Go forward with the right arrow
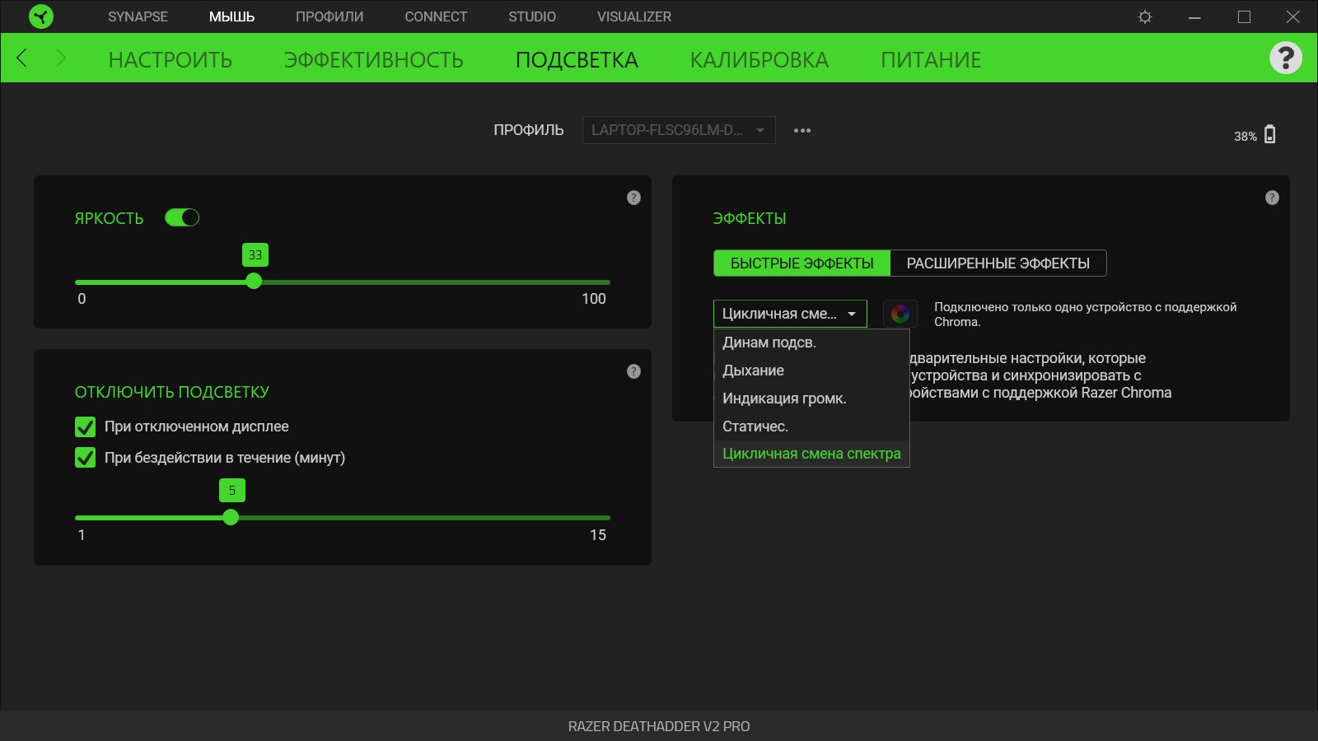Image resolution: width=1318 pixels, height=741 pixels. (60, 58)
